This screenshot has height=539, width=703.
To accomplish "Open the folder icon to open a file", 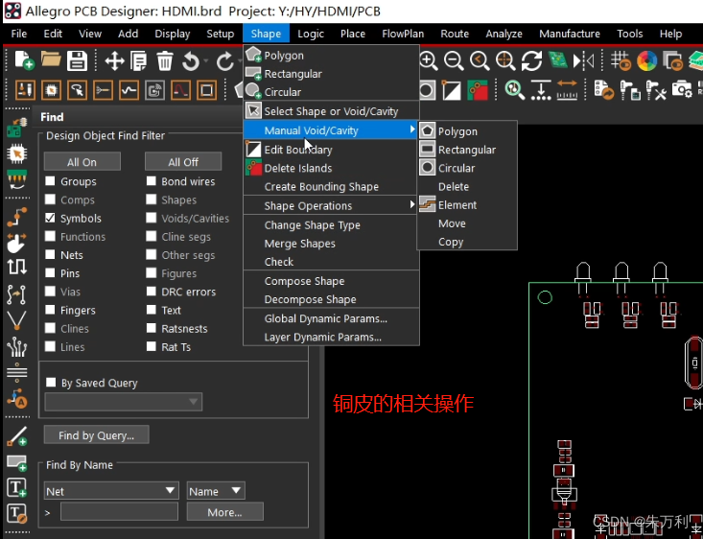I will coord(50,61).
